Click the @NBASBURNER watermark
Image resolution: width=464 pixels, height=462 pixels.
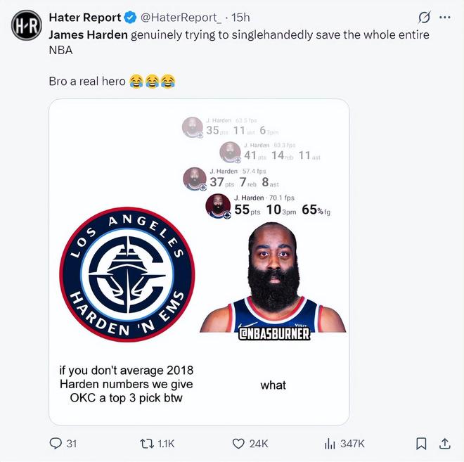(274, 333)
